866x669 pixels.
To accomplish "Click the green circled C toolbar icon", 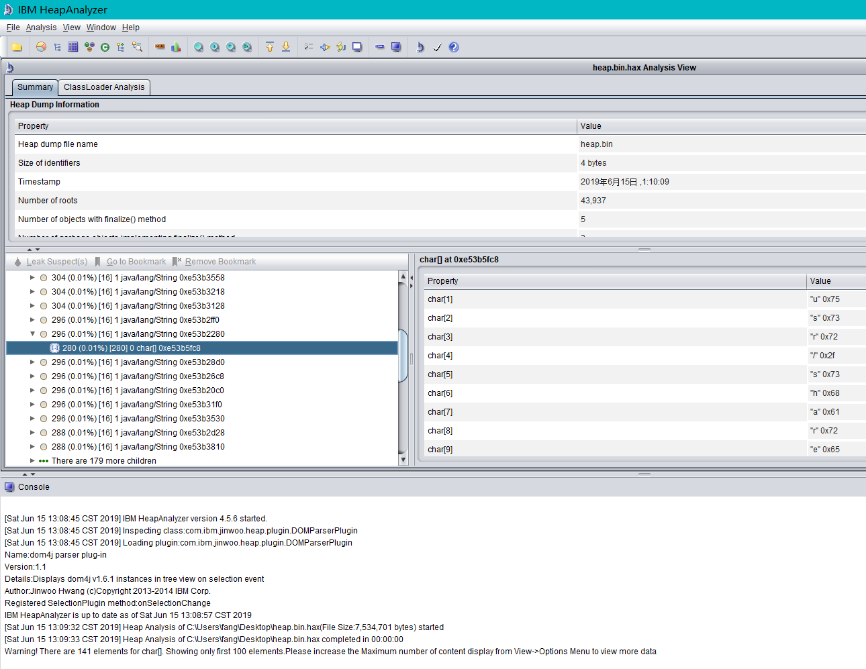I will [105, 47].
